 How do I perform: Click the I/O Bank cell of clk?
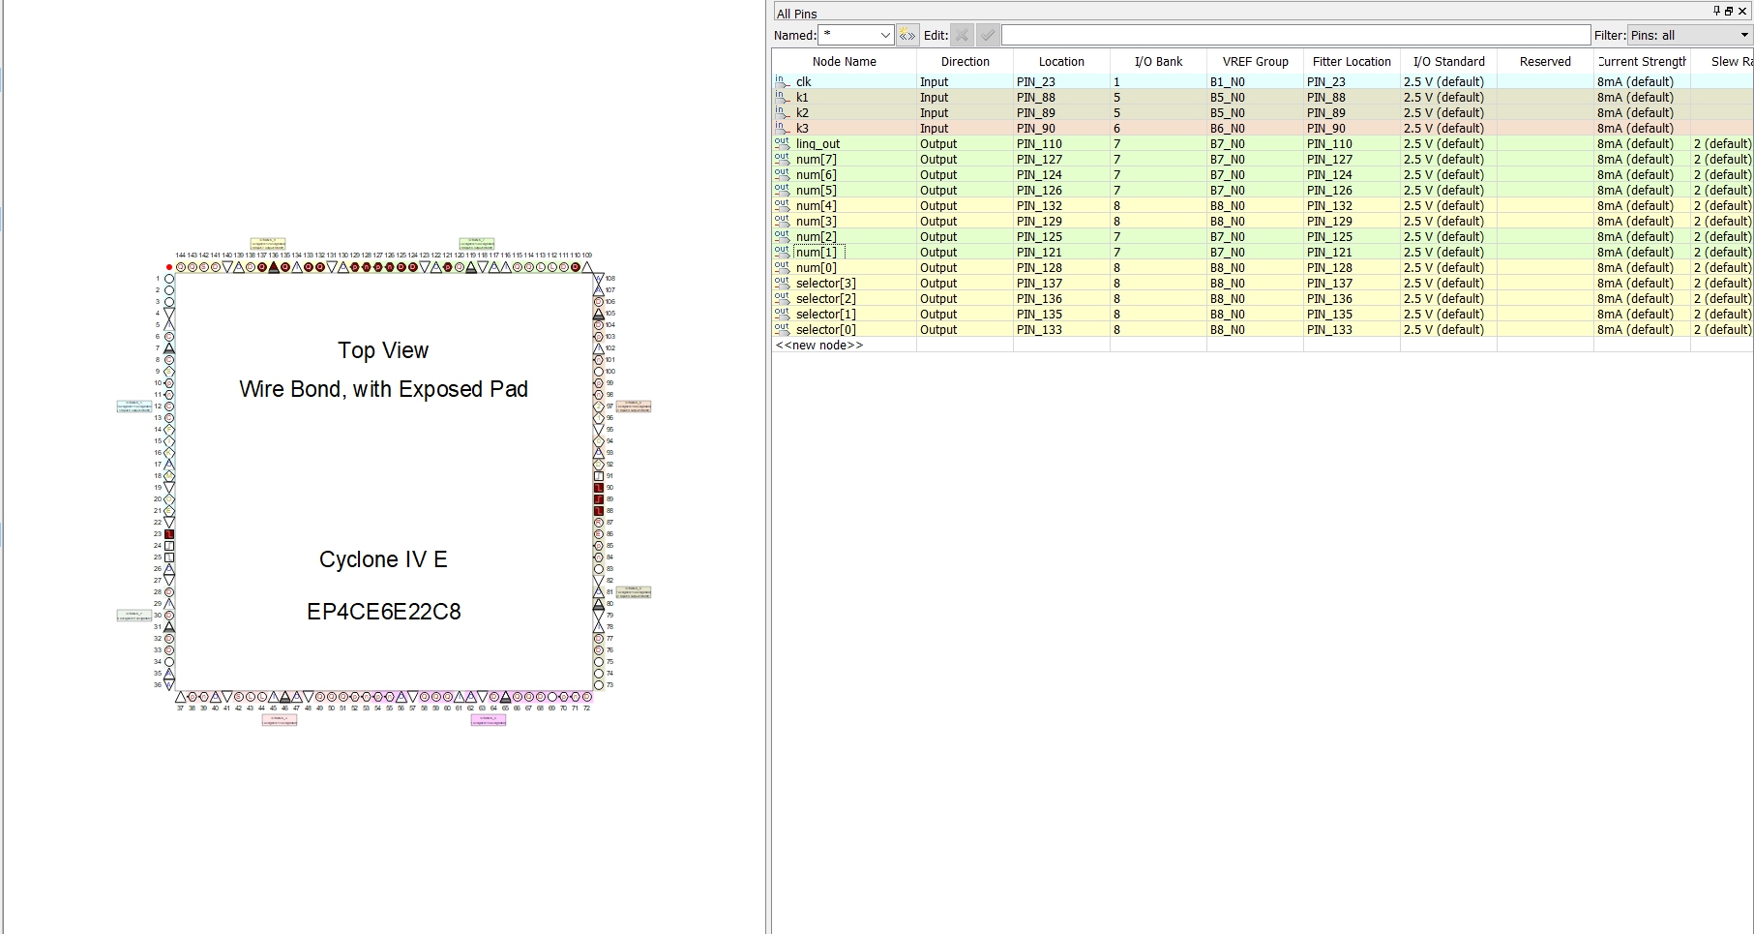click(1158, 81)
